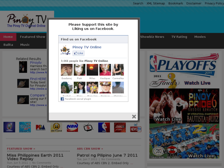The image size is (224, 168).
Task: Click the Facebook Like button
Action: [x=79, y=53]
